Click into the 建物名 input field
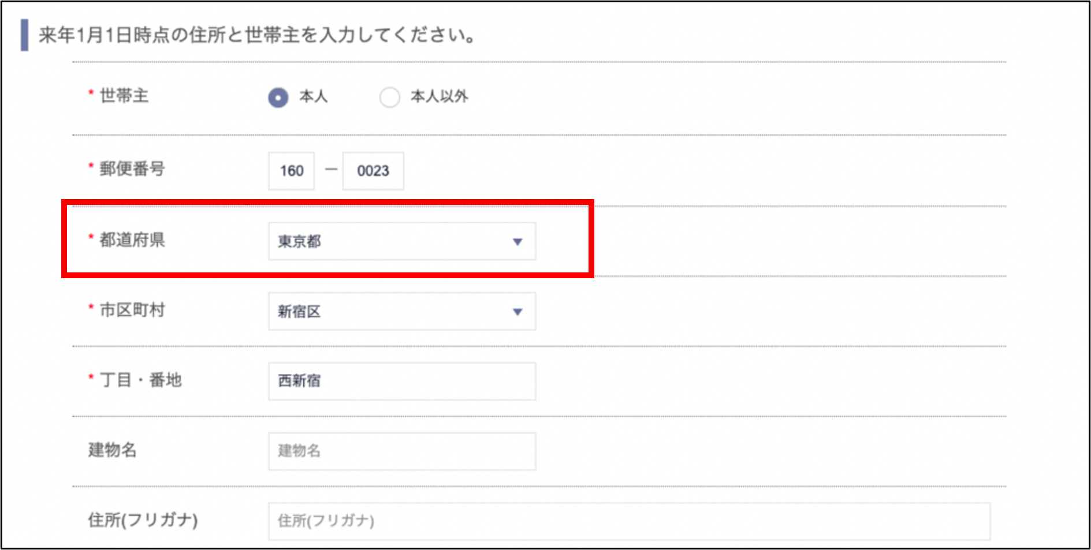Image resolution: width=1091 pixels, height=550 pixels. pyautogui.click(x=402, y=451)
